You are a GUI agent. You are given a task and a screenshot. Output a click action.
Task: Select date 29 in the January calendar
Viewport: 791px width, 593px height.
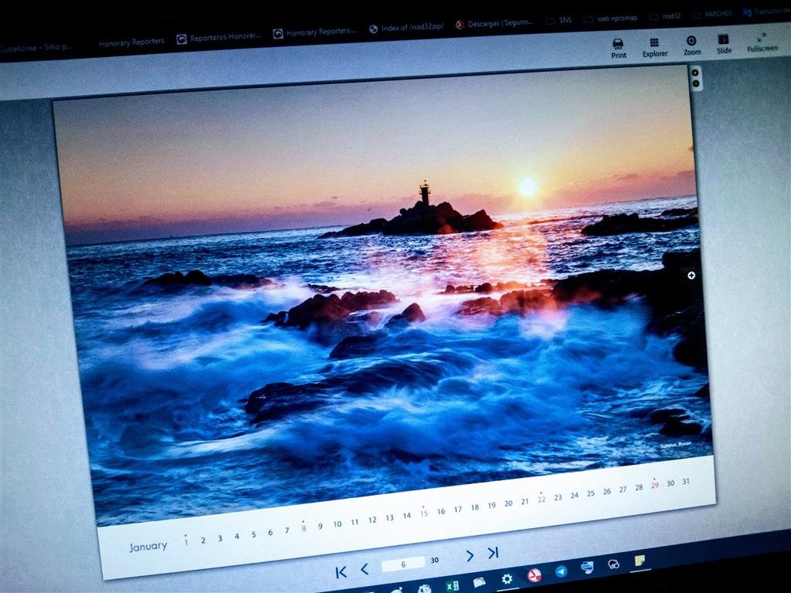(x=655, y=484)
